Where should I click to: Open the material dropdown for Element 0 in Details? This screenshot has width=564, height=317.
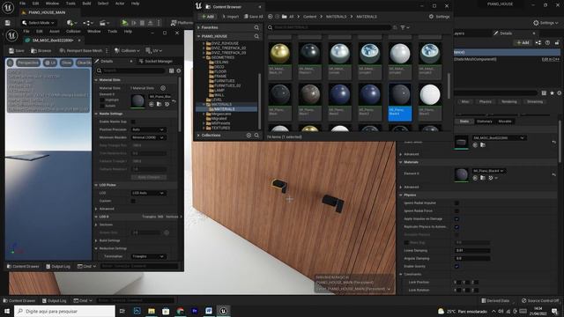coord(488,171)
